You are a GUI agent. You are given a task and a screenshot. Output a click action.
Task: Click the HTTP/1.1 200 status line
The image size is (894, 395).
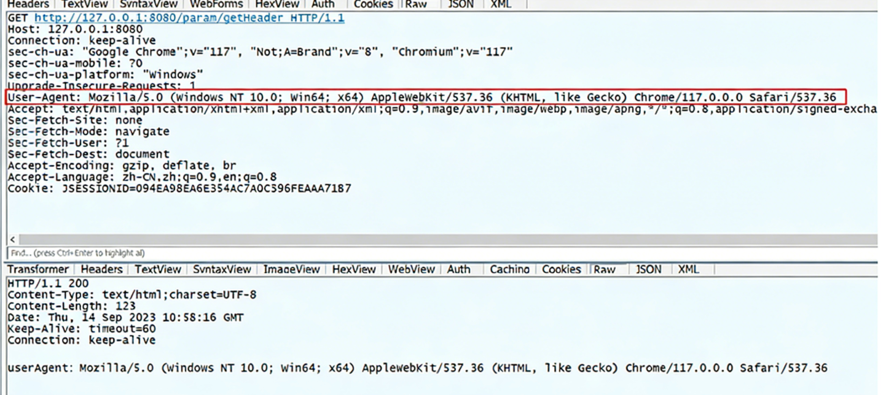click(48, 283)
